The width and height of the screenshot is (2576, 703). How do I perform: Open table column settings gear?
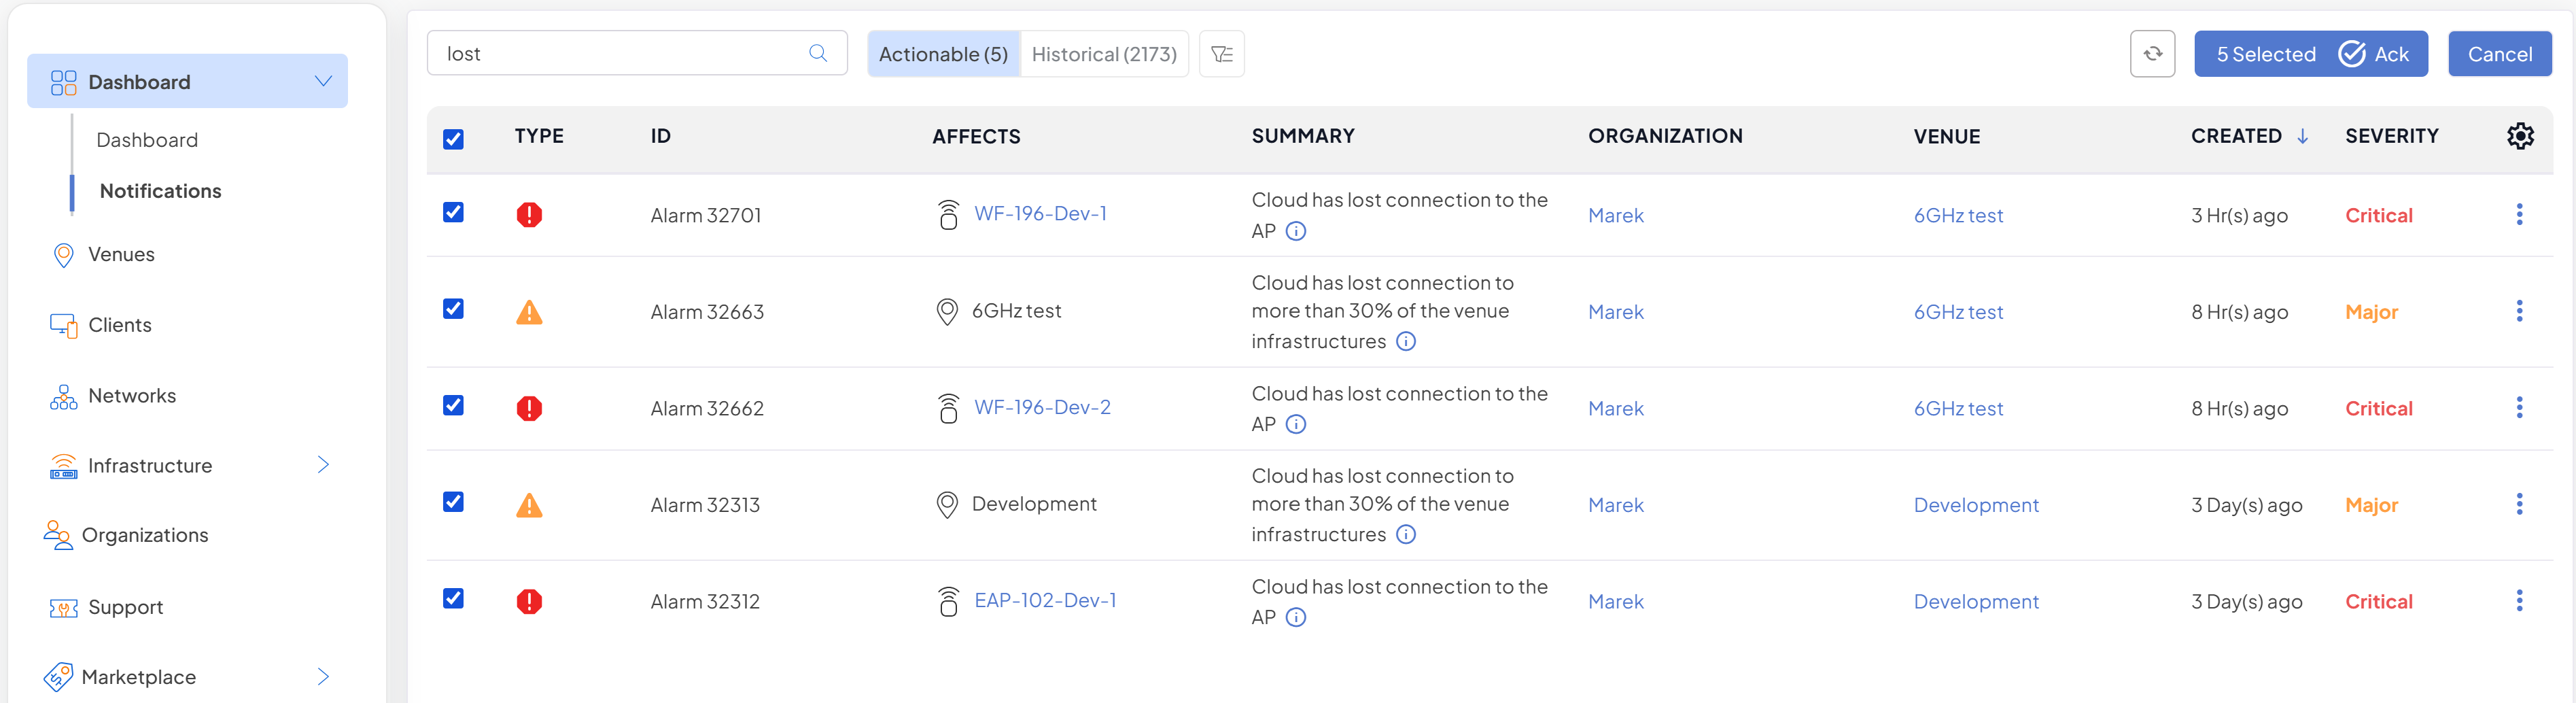(x=2519, y=136)
